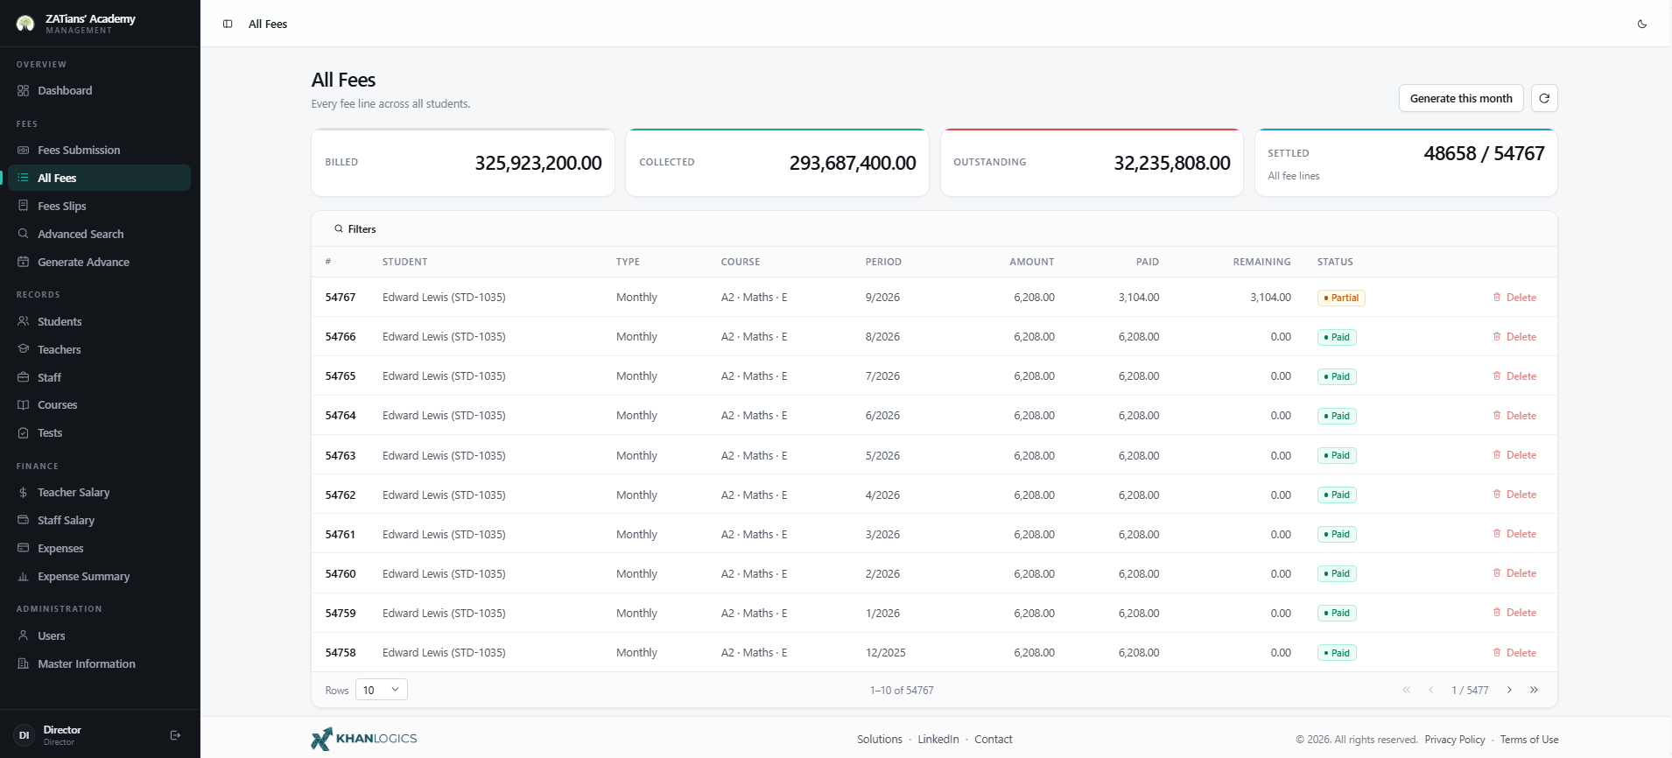The width and height of the screenshot is (1672, 758).
Task: Click Generate this month button
Action: [x=1461, y=98]
